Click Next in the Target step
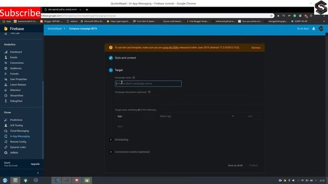The width and height of the screenshot is (328, 184). (120, 126)
